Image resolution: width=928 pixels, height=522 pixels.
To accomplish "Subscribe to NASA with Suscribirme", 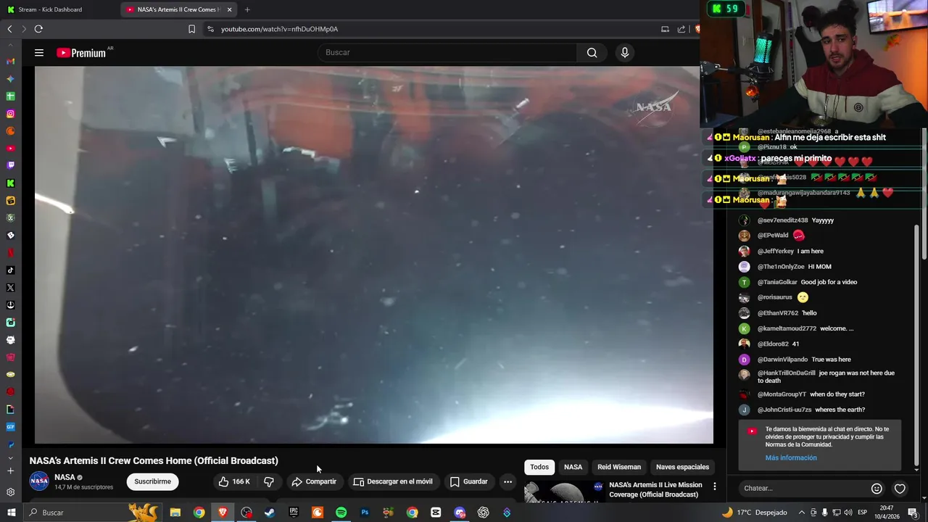I will [152, 481].
